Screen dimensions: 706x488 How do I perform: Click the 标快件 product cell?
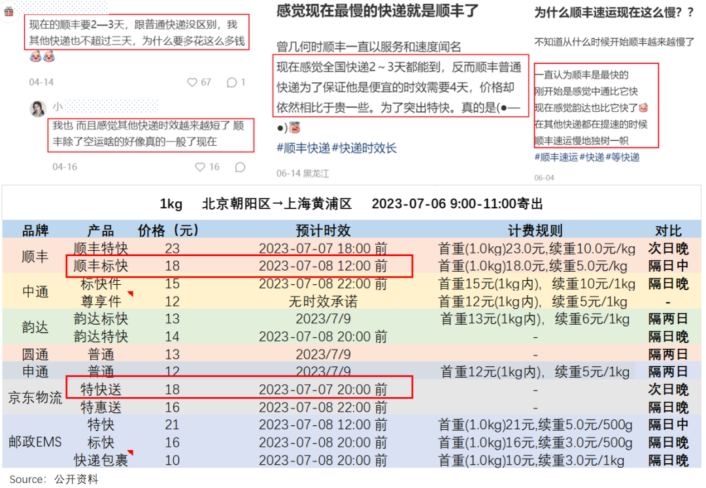101,284
